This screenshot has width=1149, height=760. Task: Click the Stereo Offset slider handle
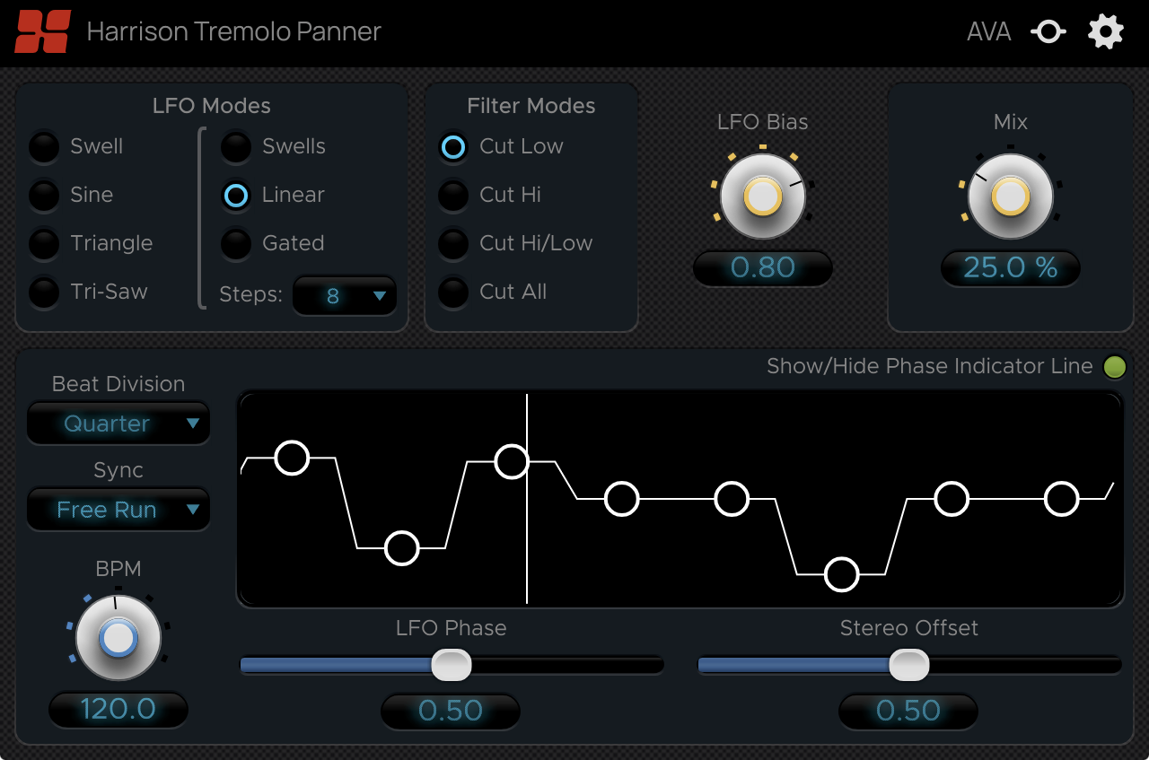pos(908,665)
